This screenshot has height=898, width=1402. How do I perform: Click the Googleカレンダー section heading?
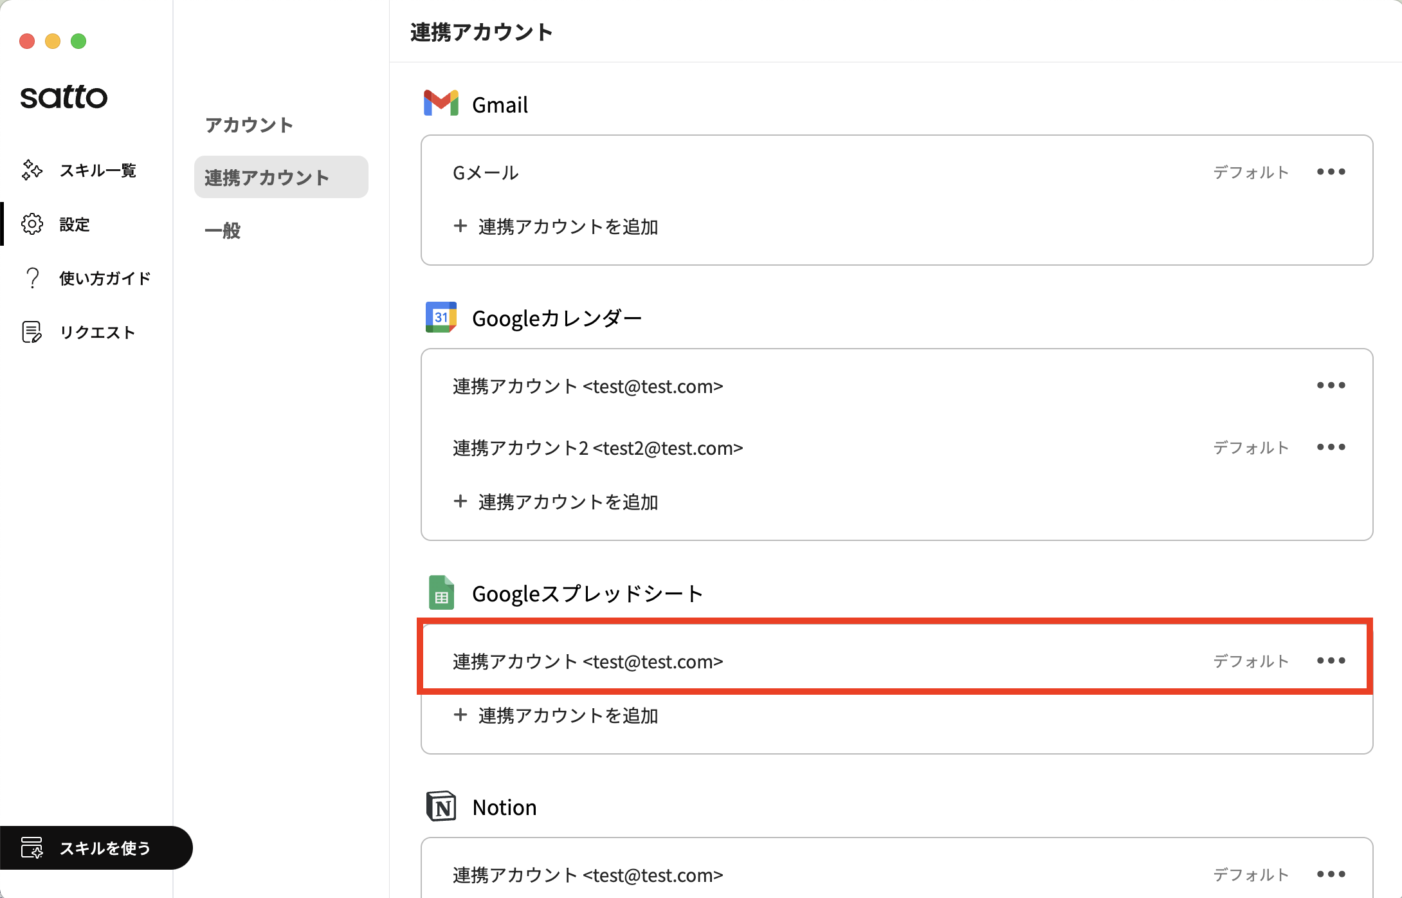coord(557,318)
